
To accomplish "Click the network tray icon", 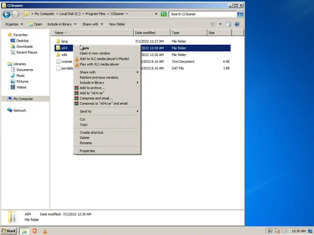I will 270,231.
